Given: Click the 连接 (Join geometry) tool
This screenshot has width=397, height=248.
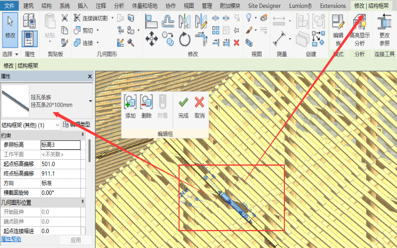Looking at the screenshot, I should (83, 43).
